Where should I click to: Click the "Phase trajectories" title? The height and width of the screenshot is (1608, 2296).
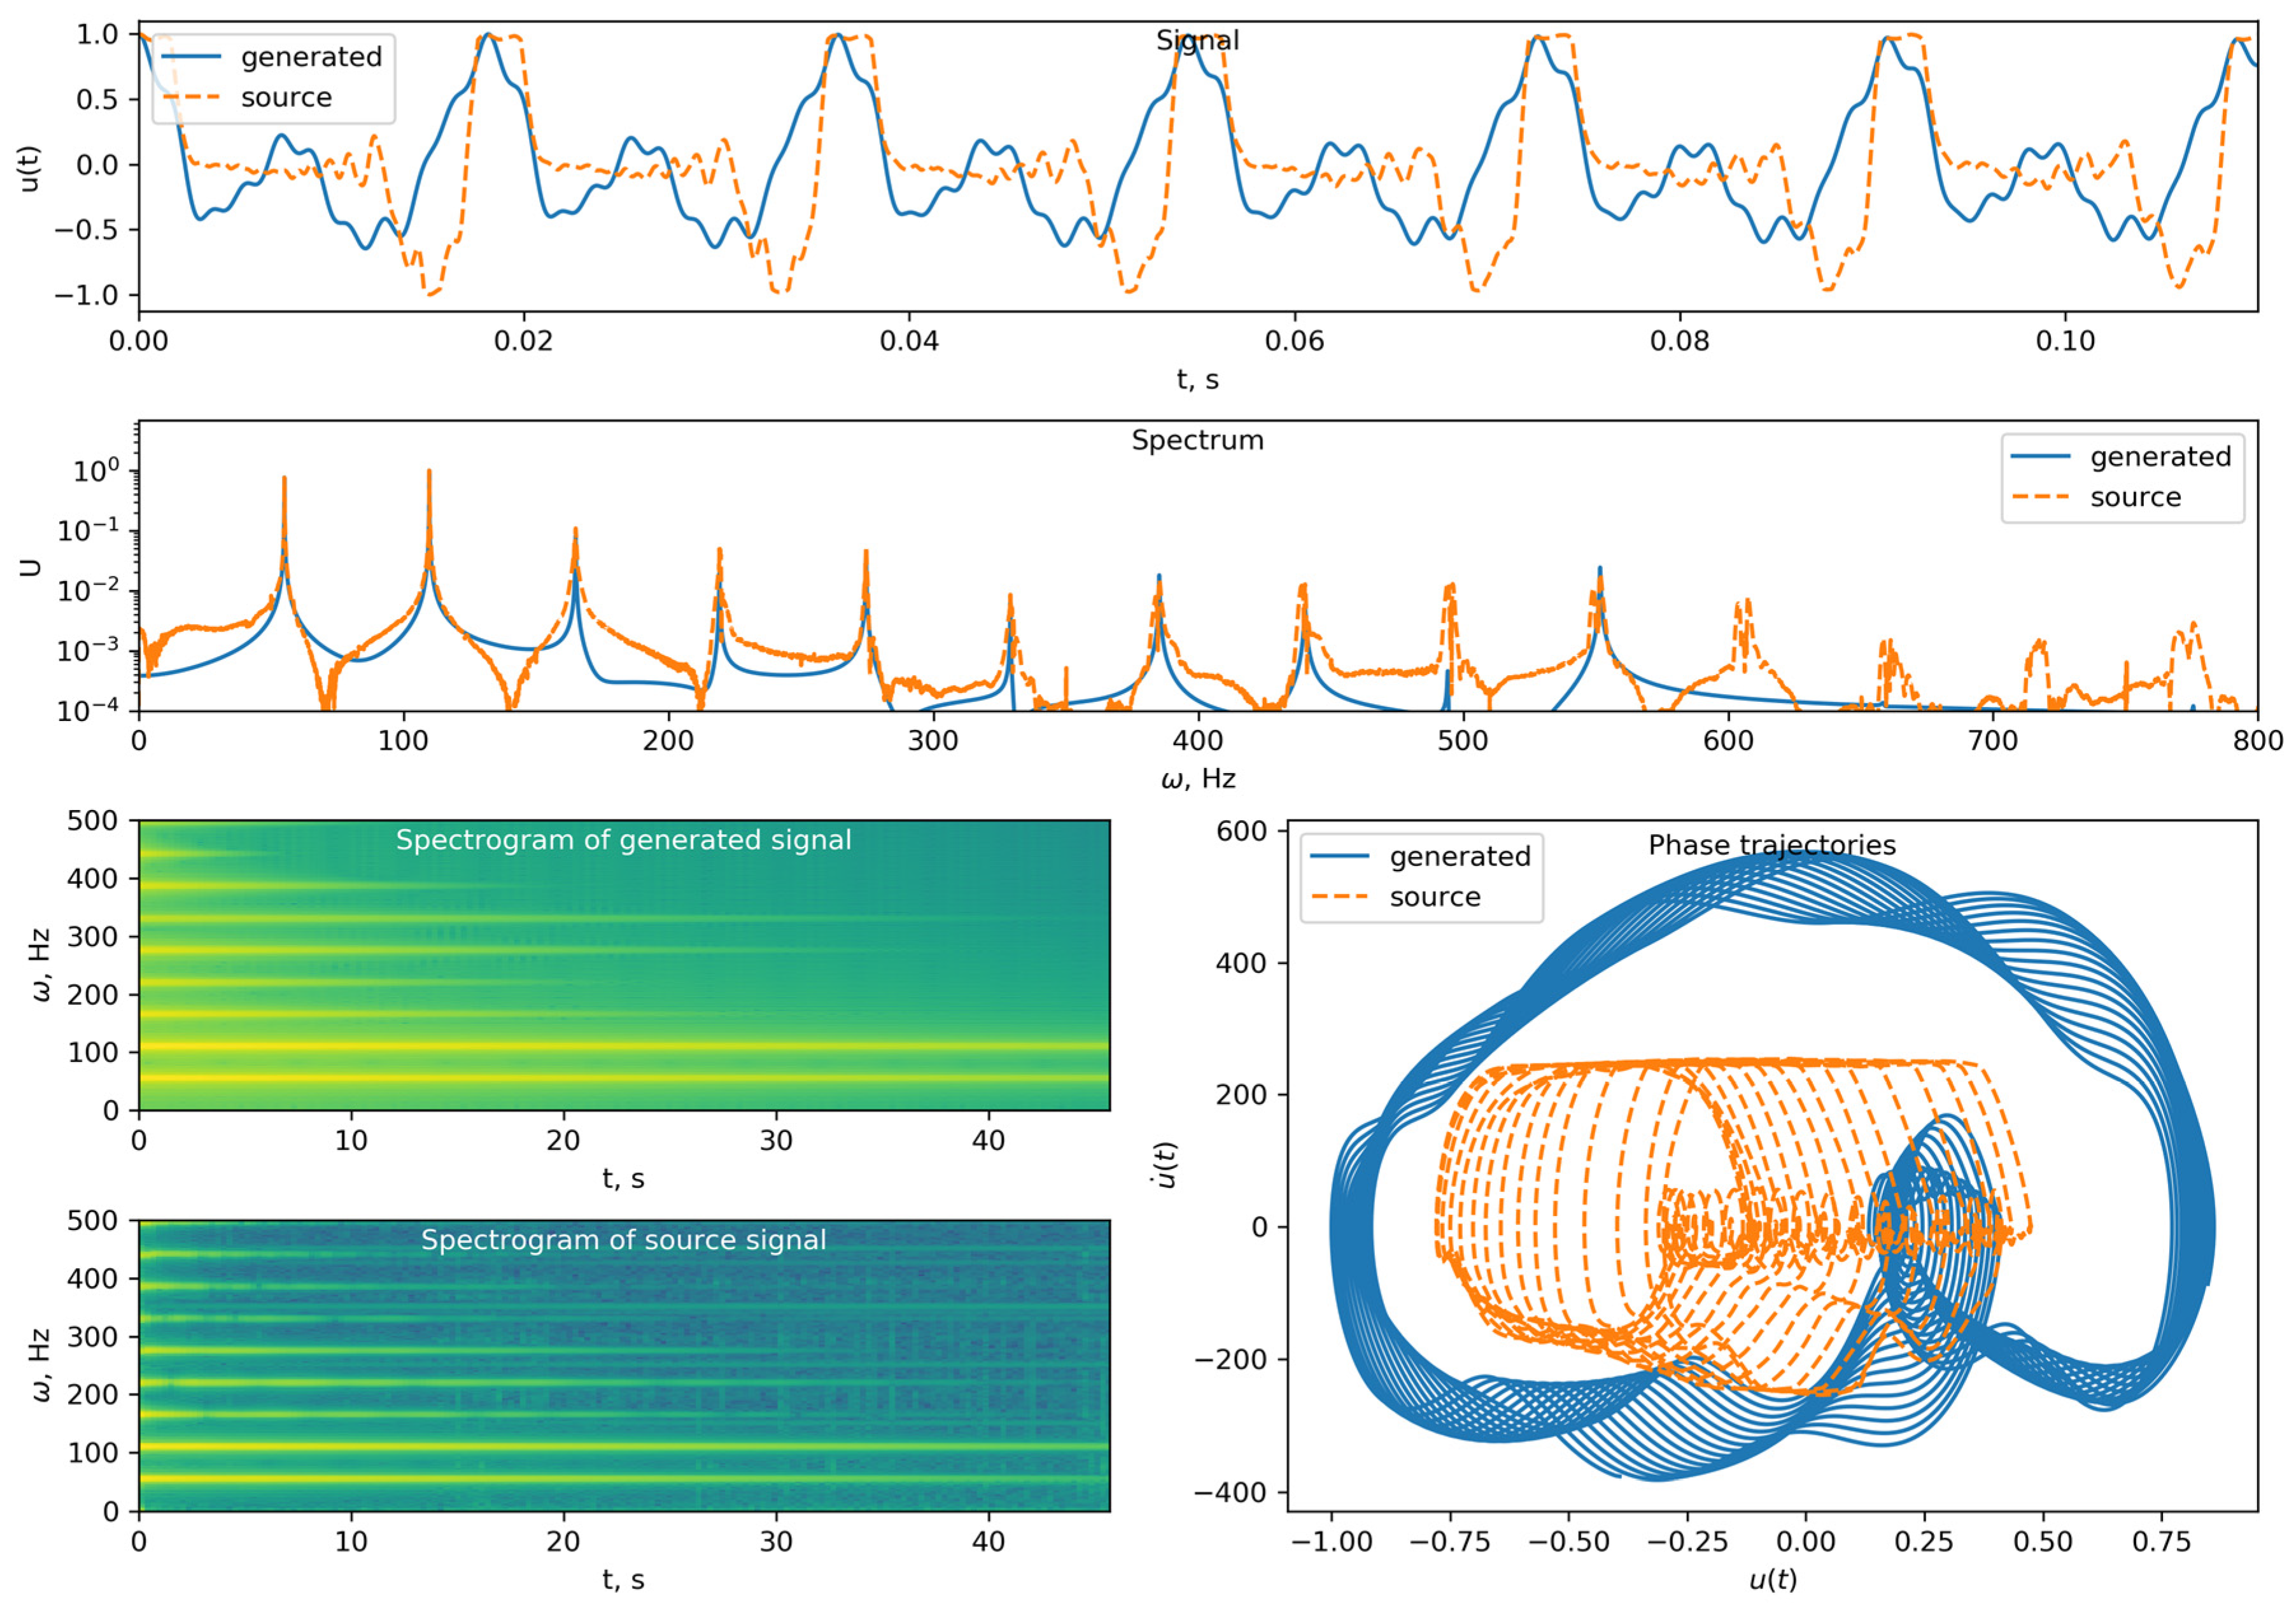click(1772, 846)
